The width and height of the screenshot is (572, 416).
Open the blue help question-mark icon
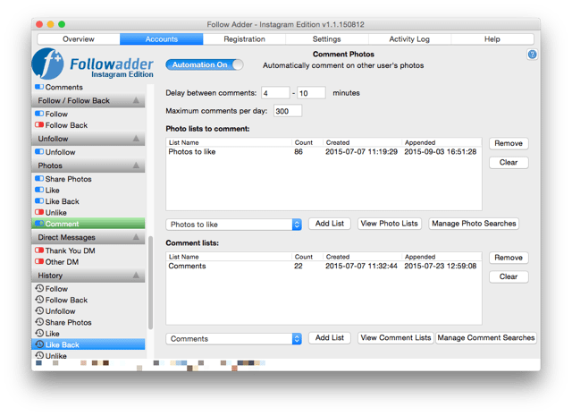pos(532,55)
